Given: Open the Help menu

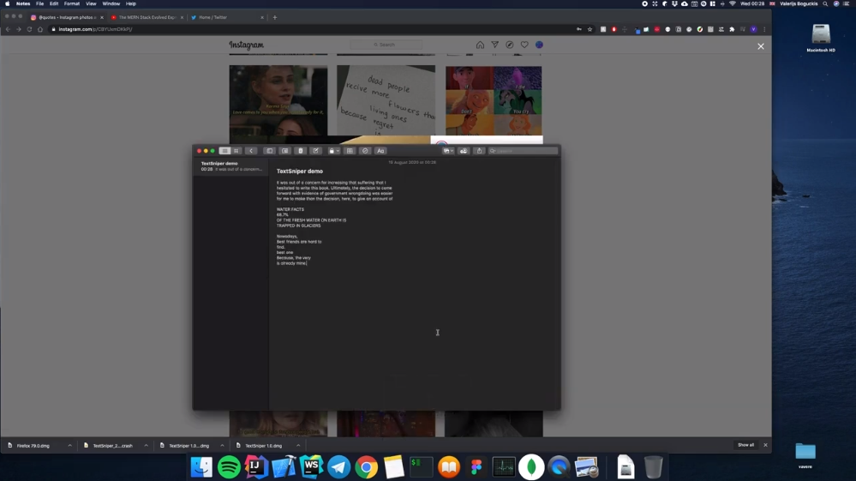Looking at the screenshot, I should (131, 3).
